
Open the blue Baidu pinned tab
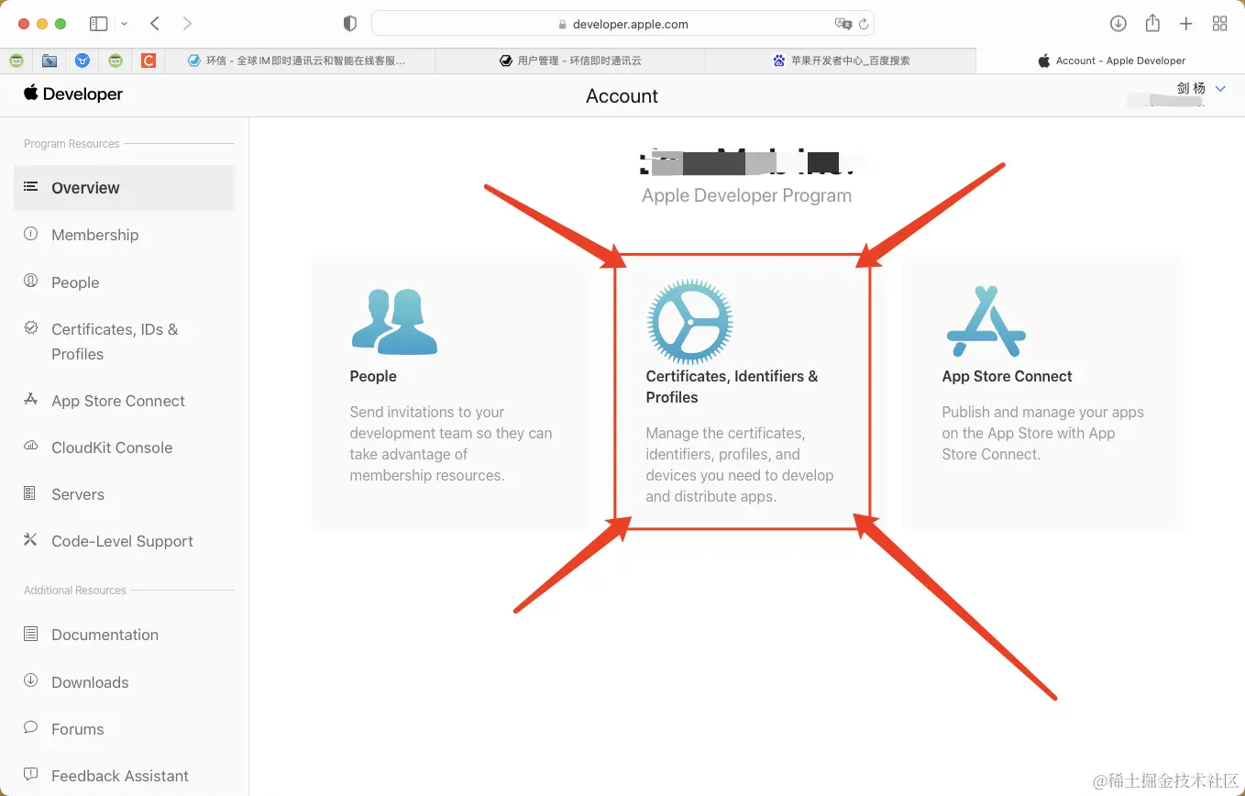(83, 61)
